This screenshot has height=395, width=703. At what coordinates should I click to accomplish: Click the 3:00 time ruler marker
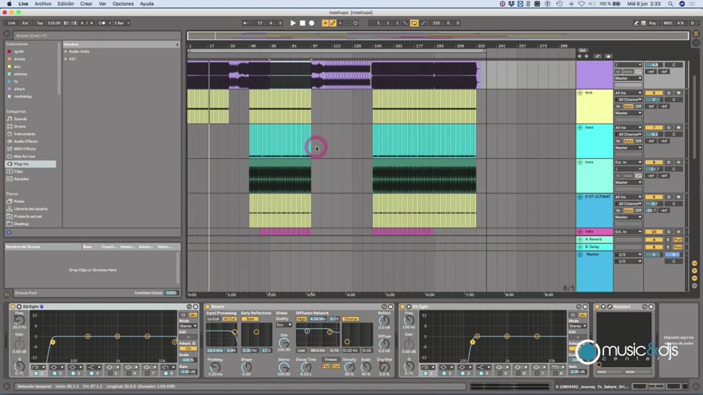[x=310, y=295]
